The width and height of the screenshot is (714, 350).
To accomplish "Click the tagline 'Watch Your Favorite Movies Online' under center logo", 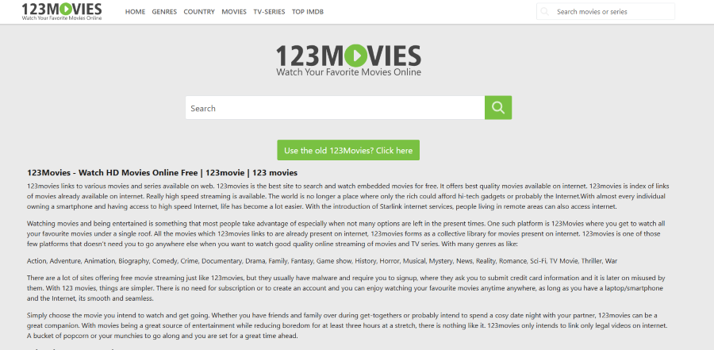I will coord(348,72).
